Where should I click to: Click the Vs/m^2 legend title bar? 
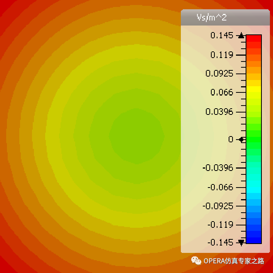pos(225,17)
